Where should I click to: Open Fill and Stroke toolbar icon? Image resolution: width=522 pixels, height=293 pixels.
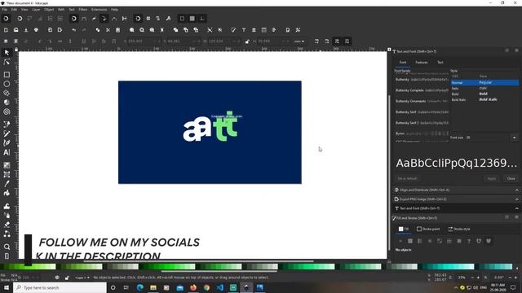pos(233,30)
